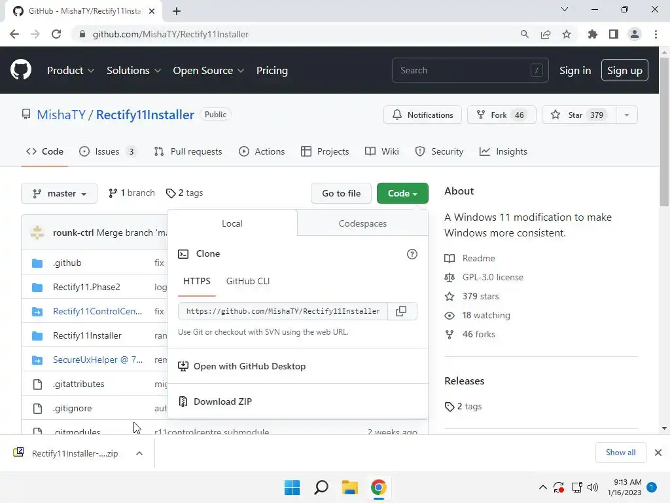Open the clone help question-mark icon
Screen dimensions: 670x503
[412, 254]
